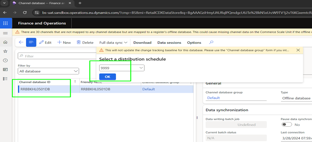
Task: Click the search magnifier in action pane
Action: pyautogui.click(x=211, y=42)
